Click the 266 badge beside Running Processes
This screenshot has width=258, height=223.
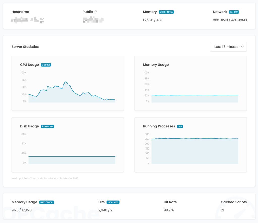180,126
